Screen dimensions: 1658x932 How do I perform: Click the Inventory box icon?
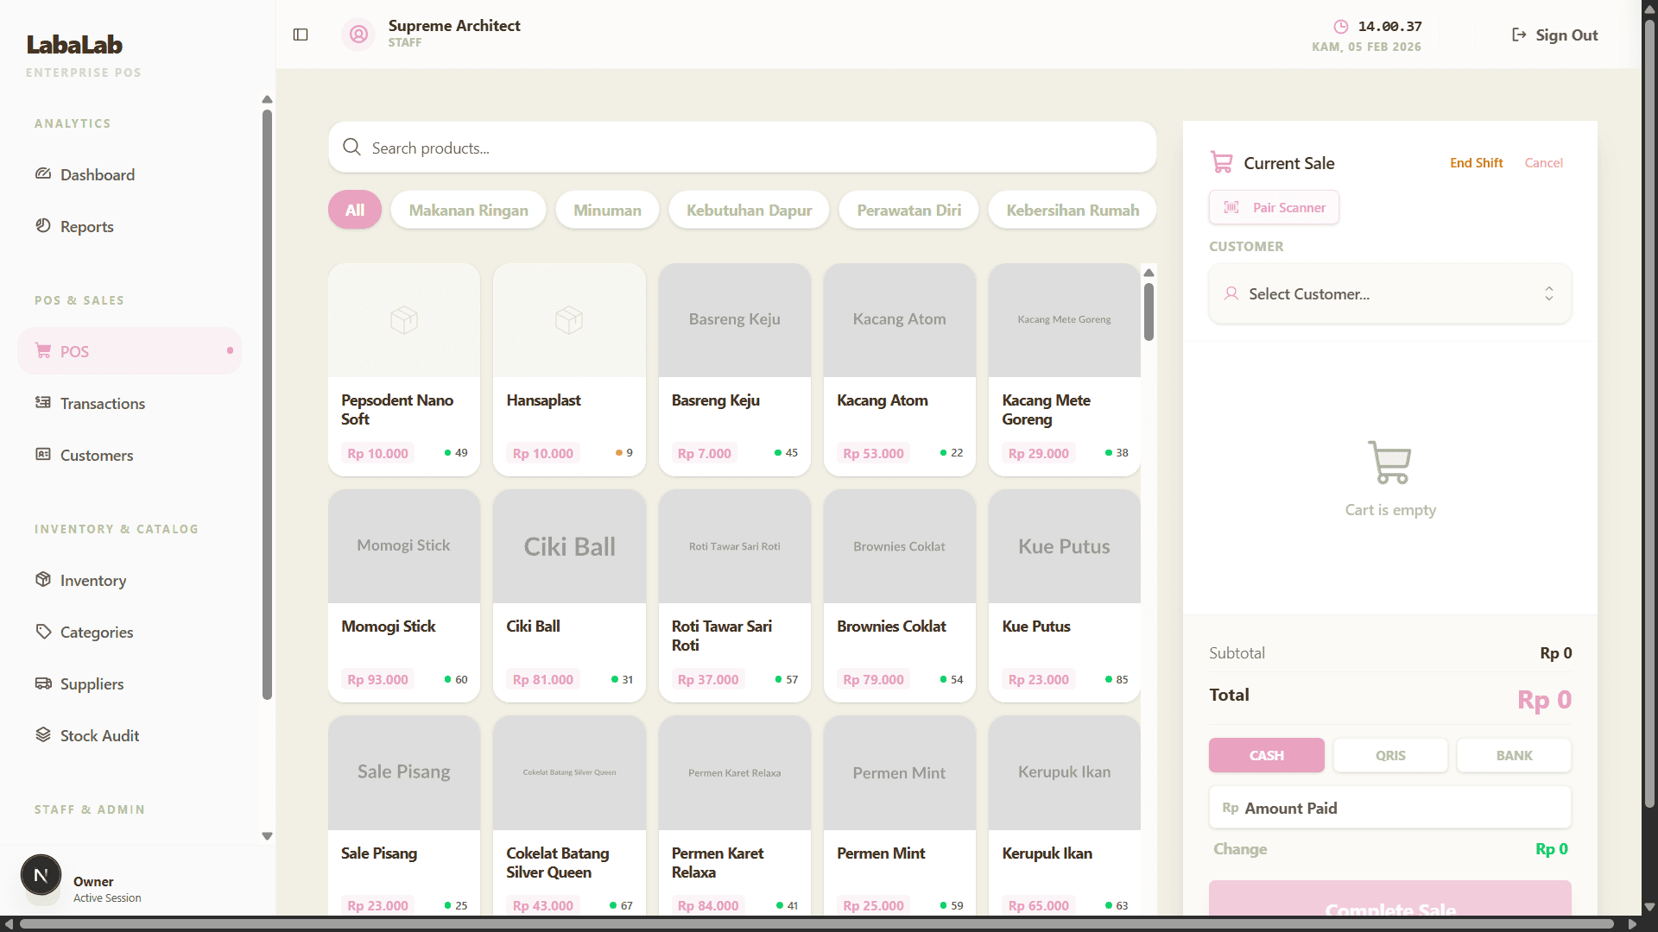[43, 579]
